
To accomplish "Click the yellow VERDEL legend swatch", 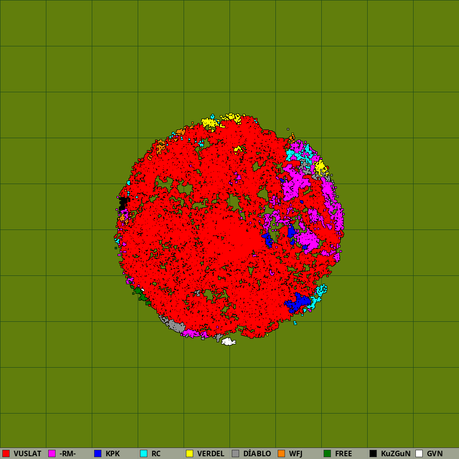I will [190, 453].
